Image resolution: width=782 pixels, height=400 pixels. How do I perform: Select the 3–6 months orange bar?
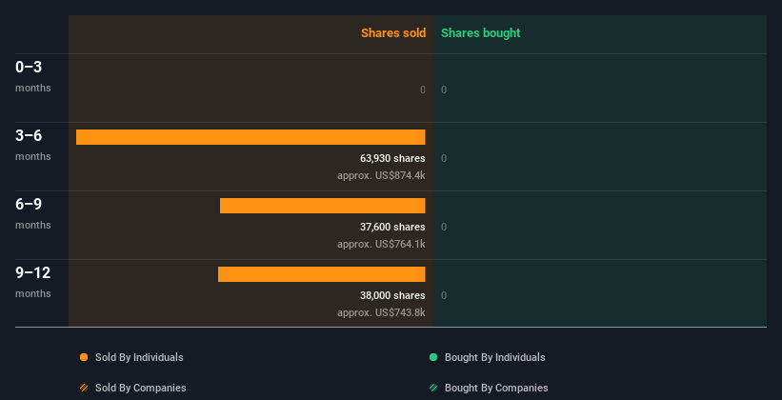(x=251, y=137)
